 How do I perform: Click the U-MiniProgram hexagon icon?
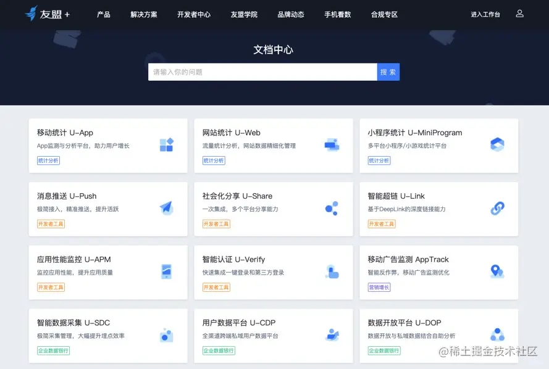click(497, 144)
